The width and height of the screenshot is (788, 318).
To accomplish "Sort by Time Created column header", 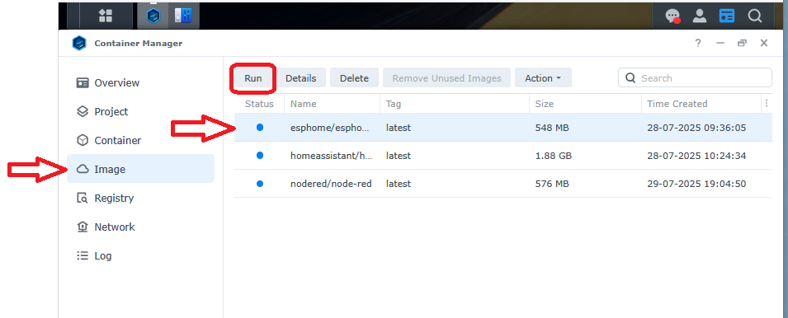I will pyautogui.click(x=701, y=104).
